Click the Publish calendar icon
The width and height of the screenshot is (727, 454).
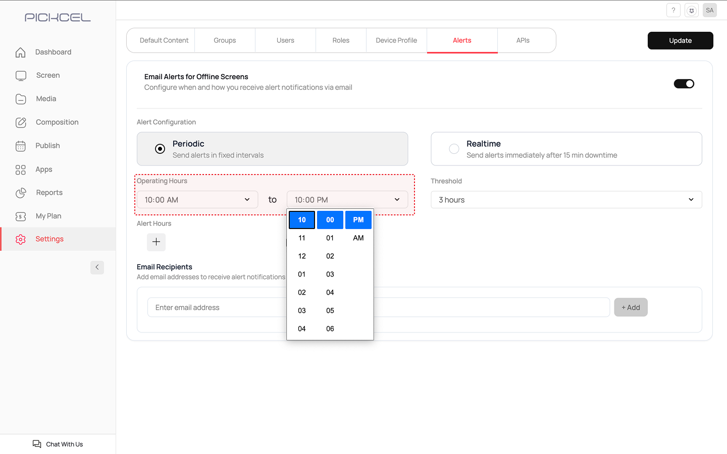coord(21,146)
